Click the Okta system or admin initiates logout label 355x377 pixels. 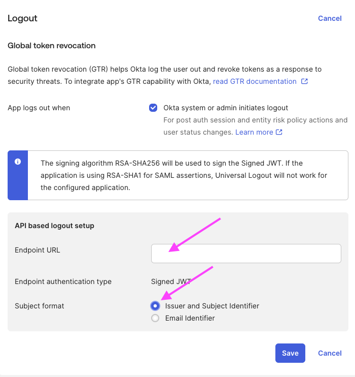[x=226, y=108]
